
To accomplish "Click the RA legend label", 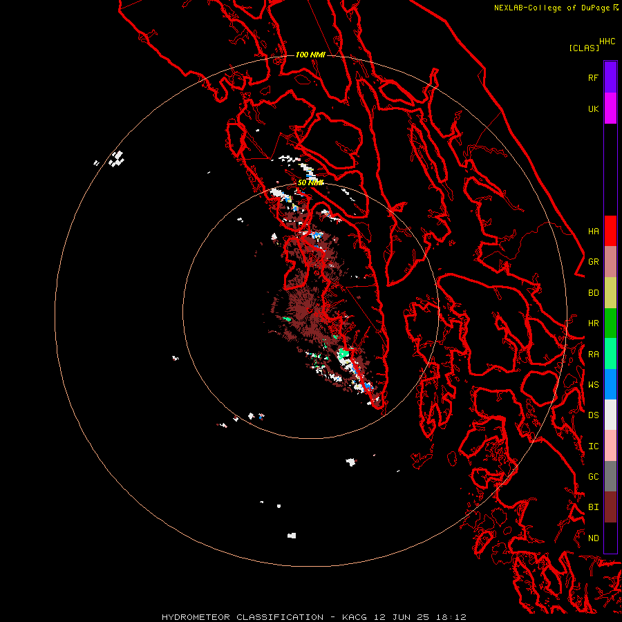I will point(593,355).
